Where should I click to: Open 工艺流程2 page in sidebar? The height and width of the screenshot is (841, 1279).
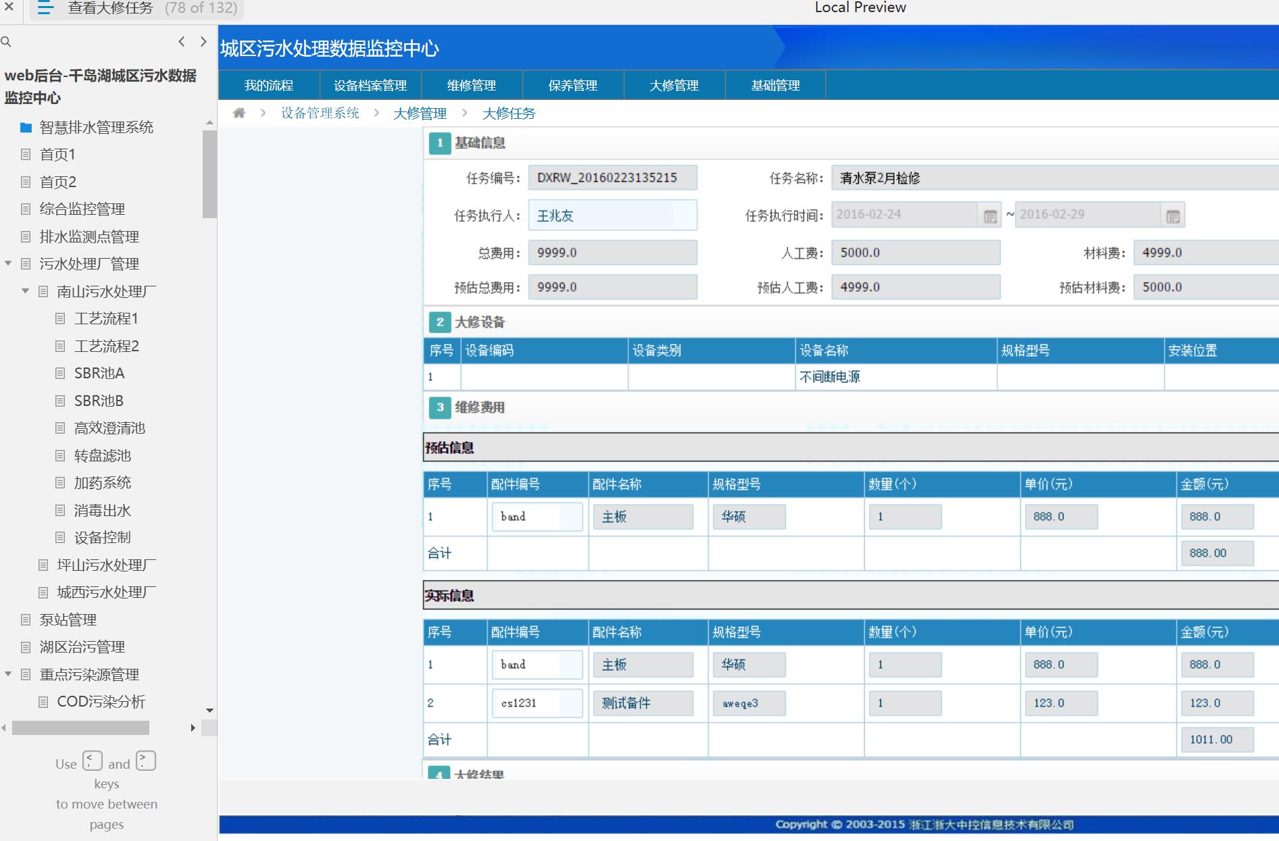(107, 346)
